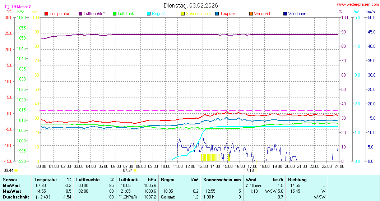Click the Sonnenschein min table header
The image size is (380, 201).
tap(222, 179)
